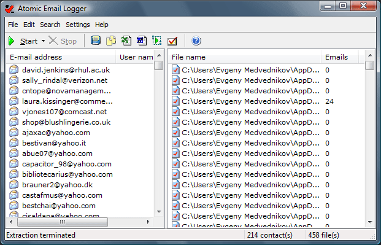
Task: Select capacitor_98@yahoo.com email row
Action: pyautogui.click(x=80, y=164)
